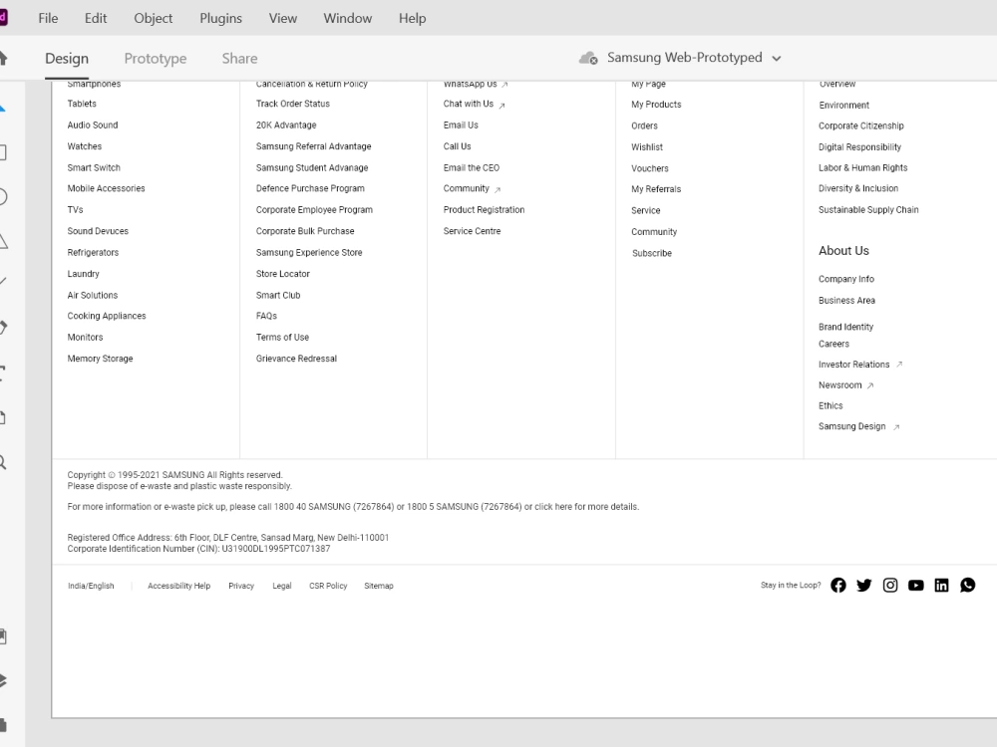The image size is (997, 747).
Task: Click the Samsung Web-Prototyped document title
Action: point(684,57)
